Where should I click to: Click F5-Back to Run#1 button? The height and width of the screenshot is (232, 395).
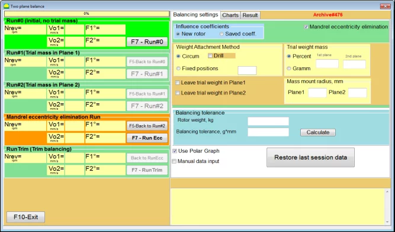147,94
